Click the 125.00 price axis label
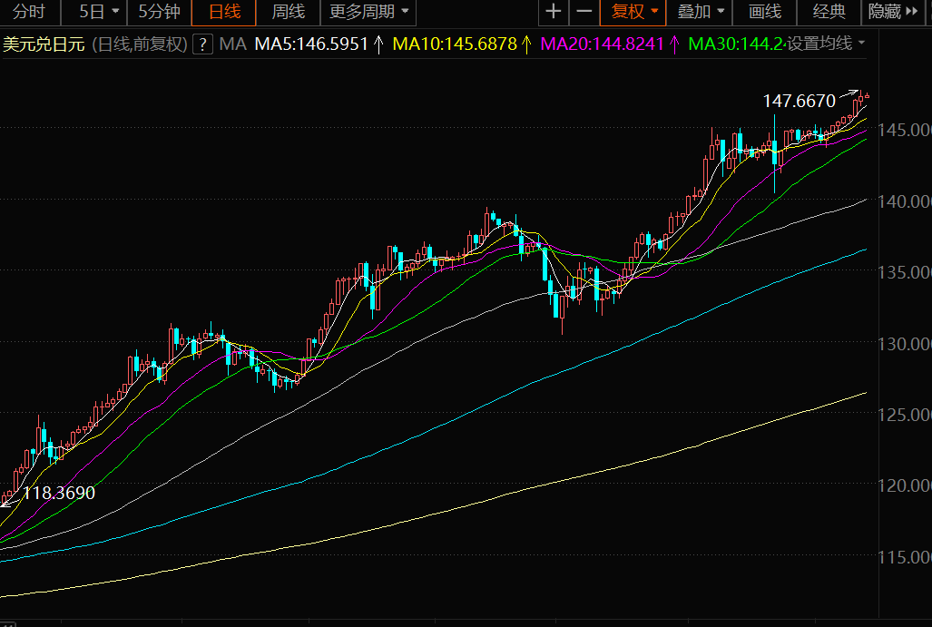Screen dimensions: 932x627 pos(905,415)
